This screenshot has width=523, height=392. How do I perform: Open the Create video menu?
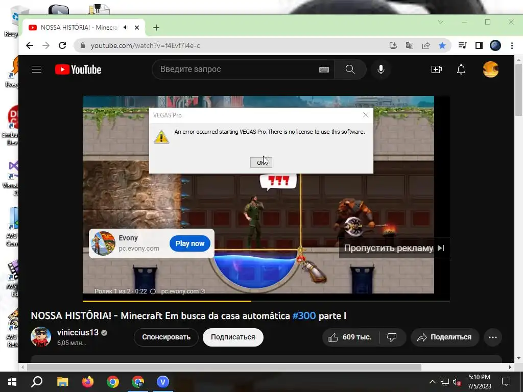tap(436, 69)
